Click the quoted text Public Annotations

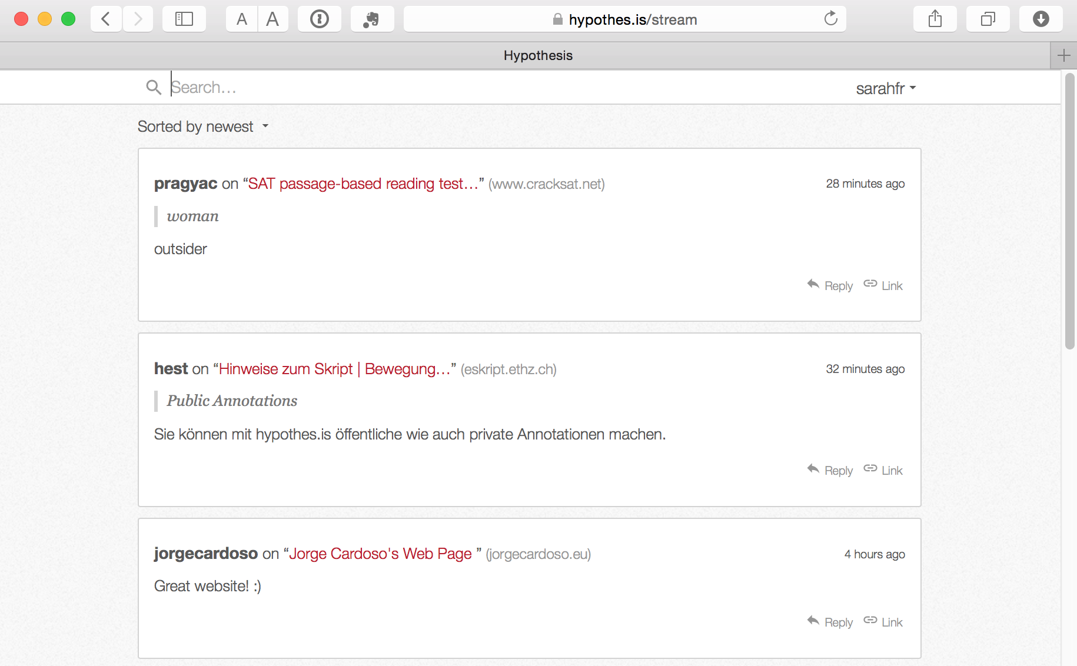(x=232, y=401)
